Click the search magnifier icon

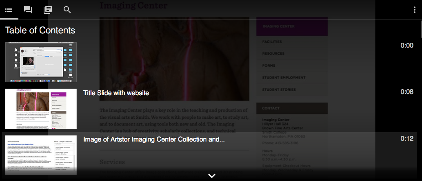click(67, 10)
